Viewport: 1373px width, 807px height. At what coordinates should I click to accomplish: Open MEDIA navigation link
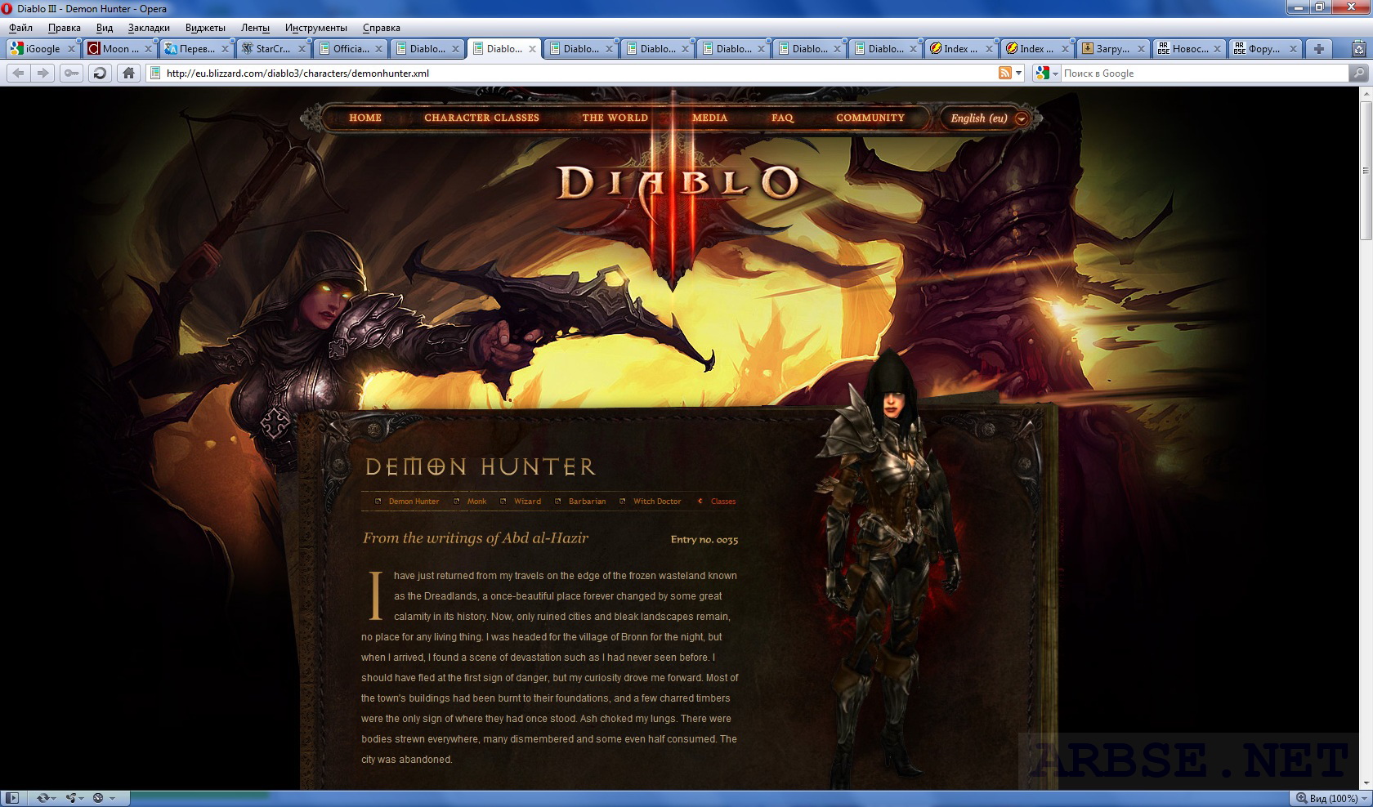tap(709, 118)
